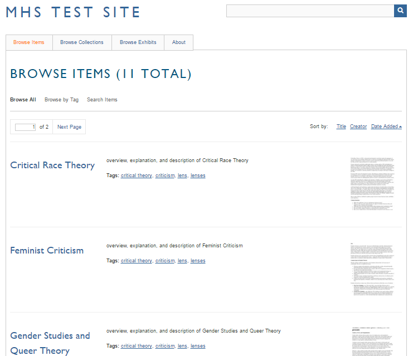The height and width of the screenshot is (356, 413).
Task: Open the Feminist Criticism item title
Action: tap(47, 250)
